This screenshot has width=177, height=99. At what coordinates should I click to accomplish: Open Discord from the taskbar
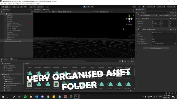click(x=42, y=97)
